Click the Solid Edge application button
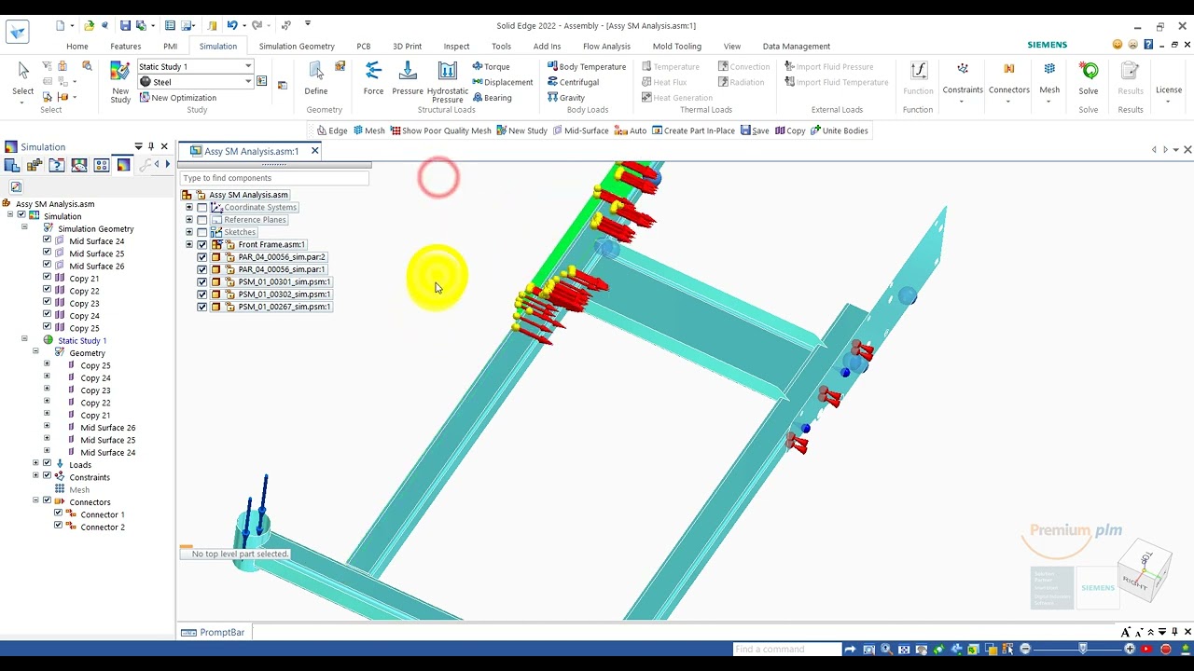Viewport: 1194px width, 671px height. [18, 32]
